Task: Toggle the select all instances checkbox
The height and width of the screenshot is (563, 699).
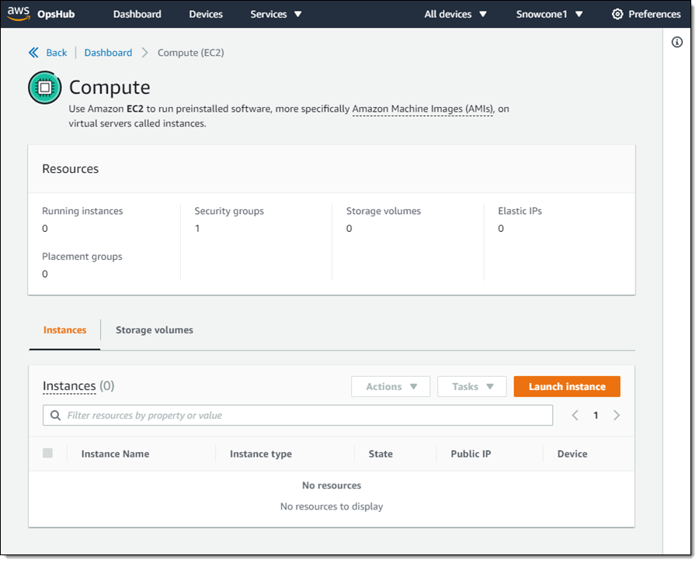Action: 48,454
